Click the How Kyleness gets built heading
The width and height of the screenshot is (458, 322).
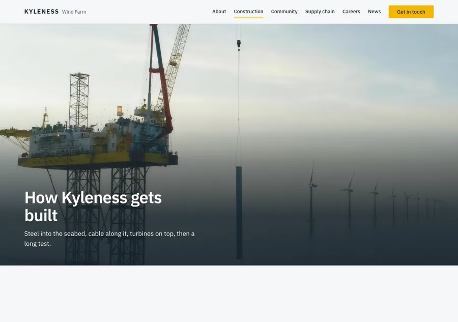pyautogui.click(x=93, y=207)
